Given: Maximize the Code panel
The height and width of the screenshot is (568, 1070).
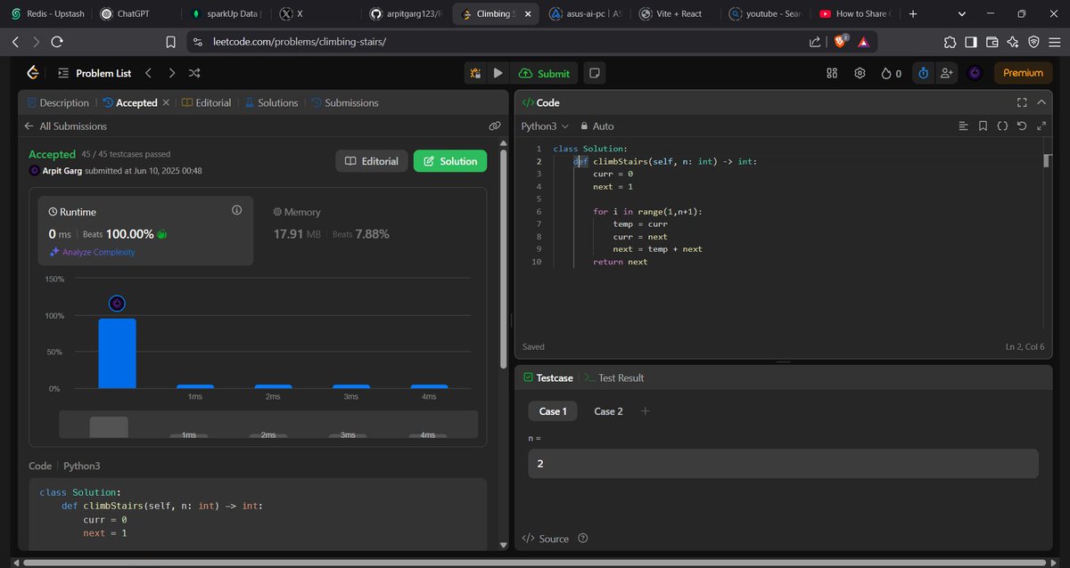Looking at the screenshot, I should (x=1022, y=102).
